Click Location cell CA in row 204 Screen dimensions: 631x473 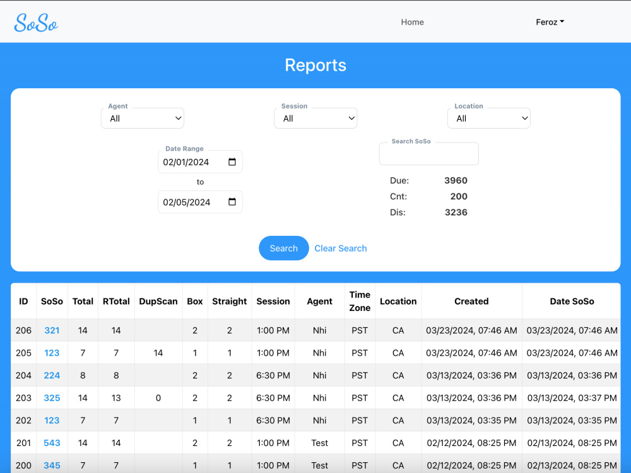398,375
